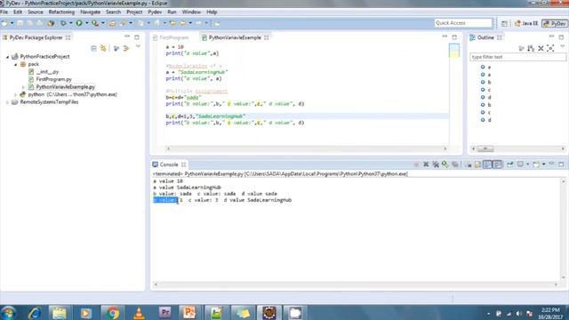
Task: Click expand-all icon in Outline toolbar
Action: click(550, 48)
